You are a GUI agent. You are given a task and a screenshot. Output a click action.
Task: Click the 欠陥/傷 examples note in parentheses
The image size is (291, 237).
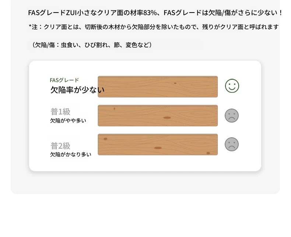[x=92, y=45]
